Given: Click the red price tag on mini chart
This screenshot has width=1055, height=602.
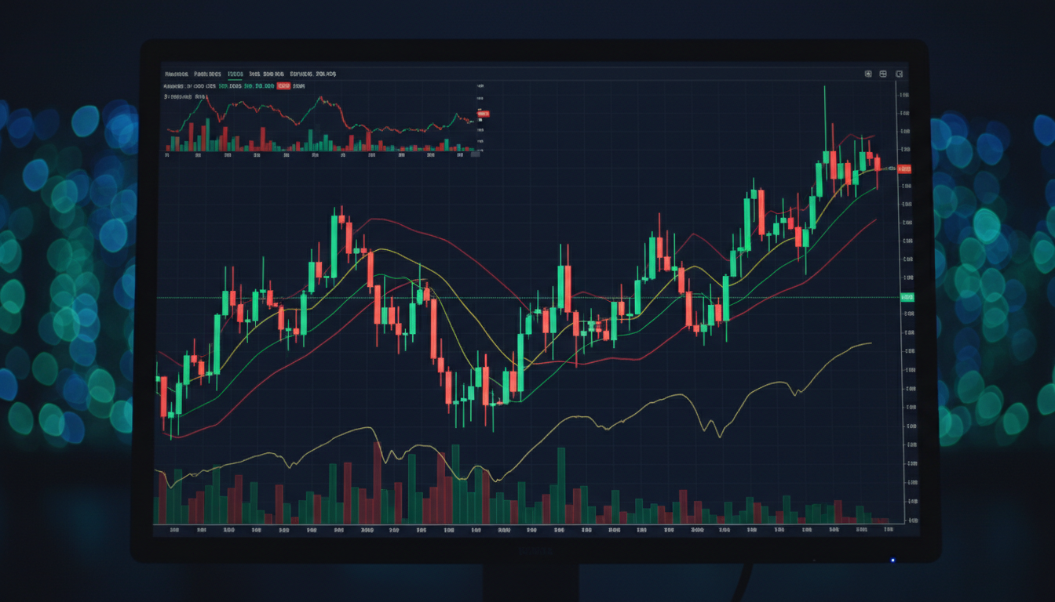Looking at the screenshot, I should 483,115.
